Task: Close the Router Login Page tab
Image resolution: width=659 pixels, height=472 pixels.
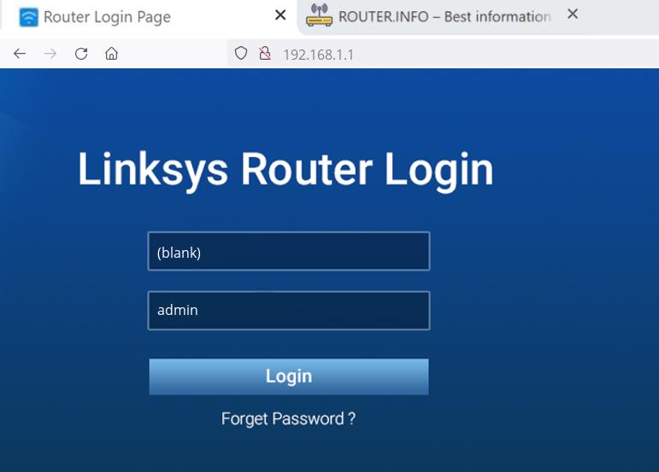Action: [280, 15]
